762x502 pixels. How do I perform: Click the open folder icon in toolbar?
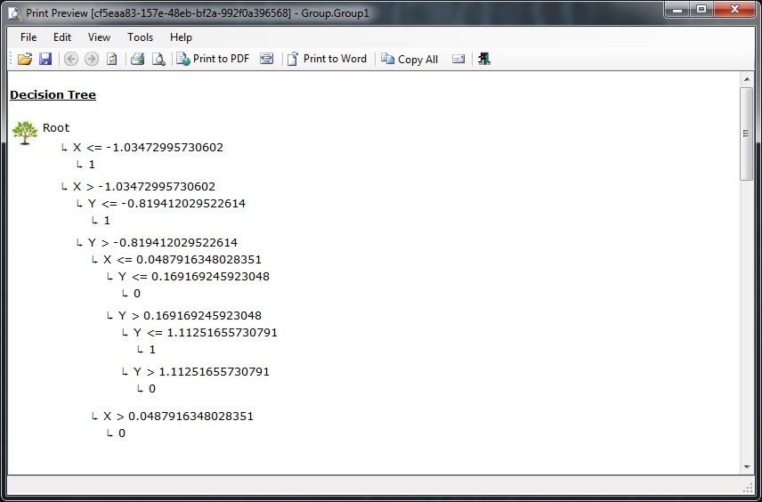[25, 60]
